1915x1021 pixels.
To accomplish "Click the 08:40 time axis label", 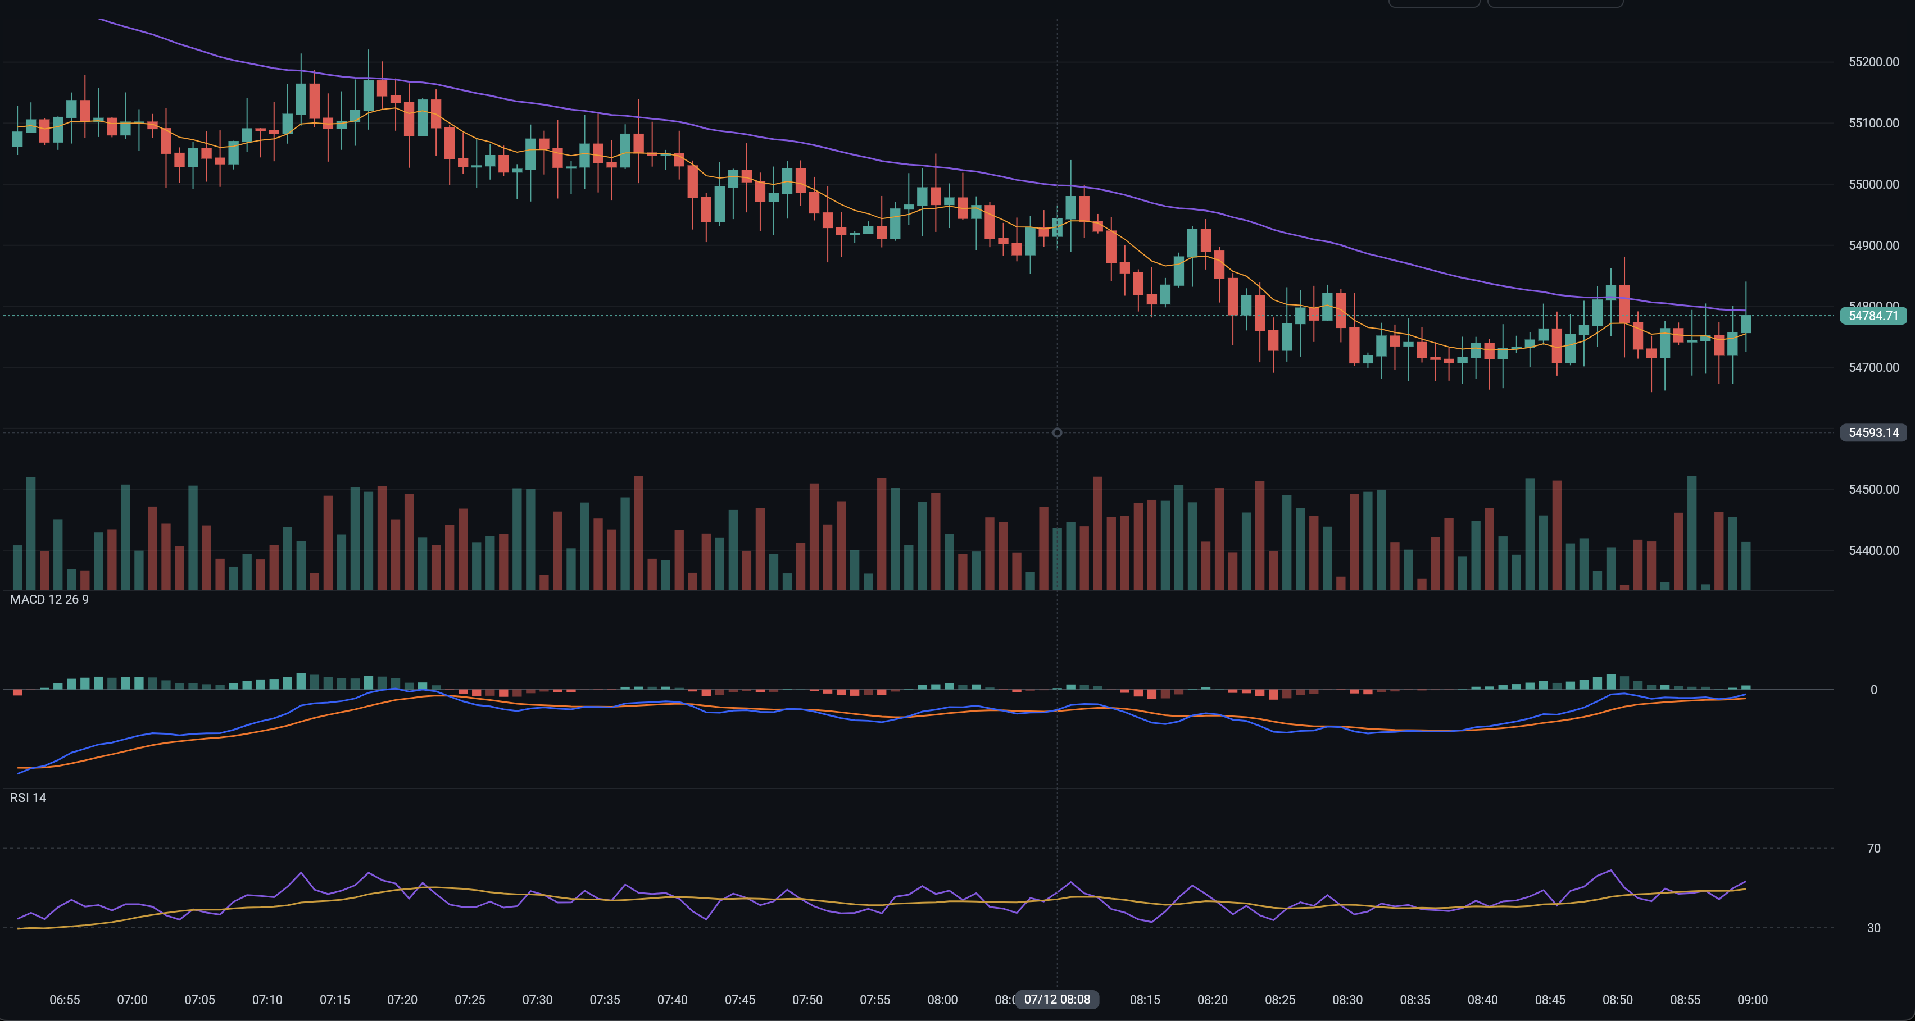I will (x=1483, y=1000).
